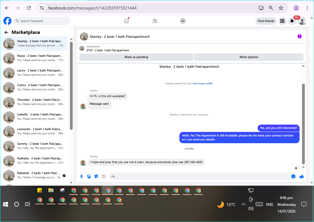Open the Windows Start button
The width and height of the screenshot is (314, 222).
point(6,205)
